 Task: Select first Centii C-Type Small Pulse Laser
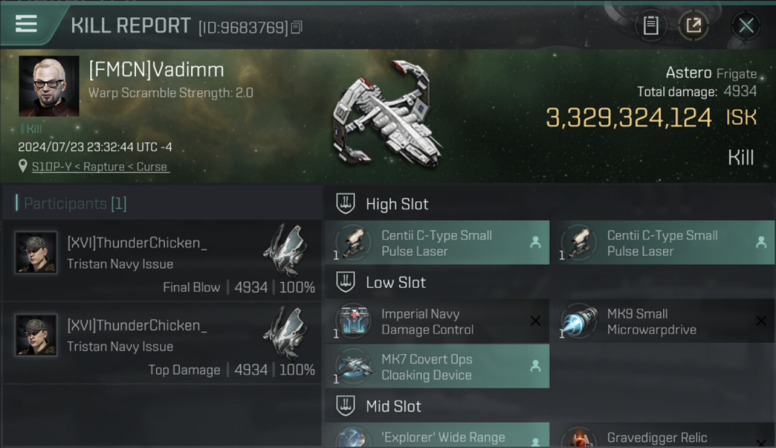tap(437, 243)
